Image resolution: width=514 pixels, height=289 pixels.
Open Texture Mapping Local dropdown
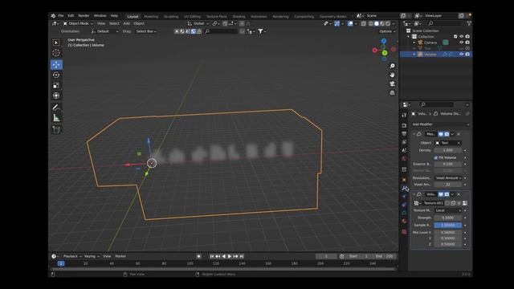tap(448, 210)
